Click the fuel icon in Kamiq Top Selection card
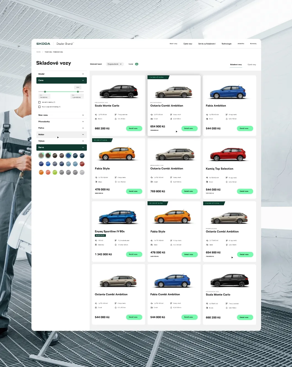 pos(207,182)
